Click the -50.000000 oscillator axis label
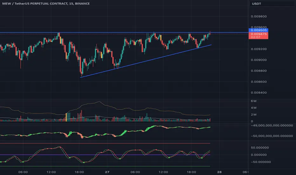 click(261, 162)
